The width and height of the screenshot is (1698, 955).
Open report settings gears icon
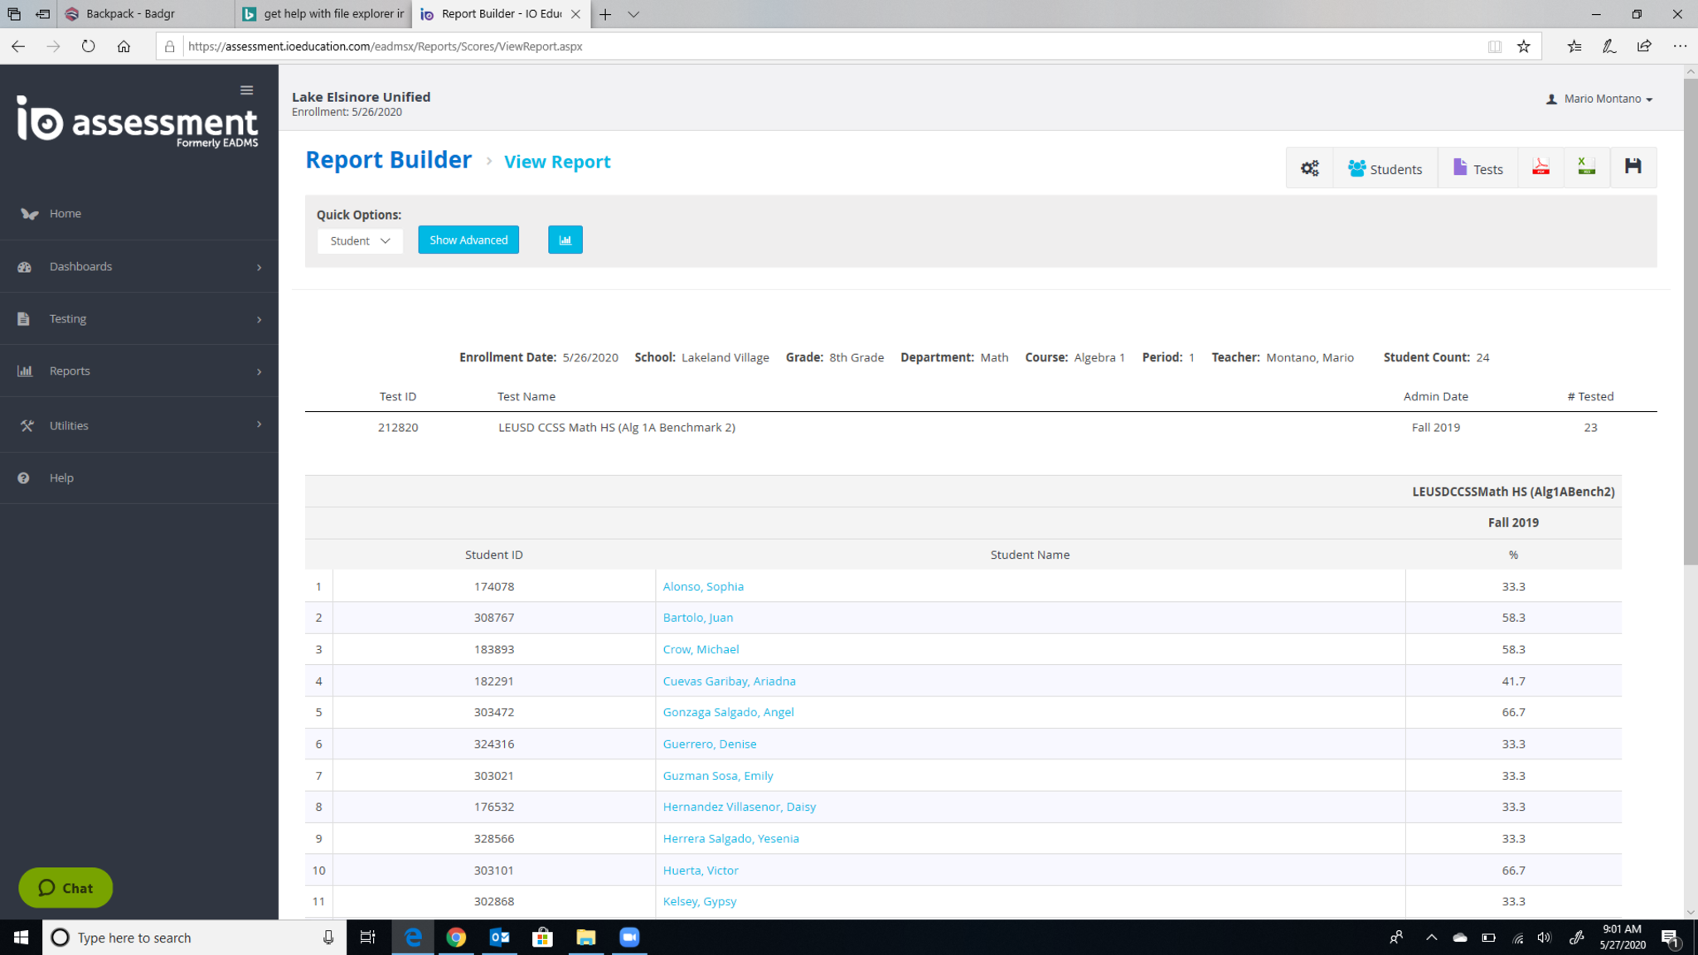click(x=1309, y=168)
